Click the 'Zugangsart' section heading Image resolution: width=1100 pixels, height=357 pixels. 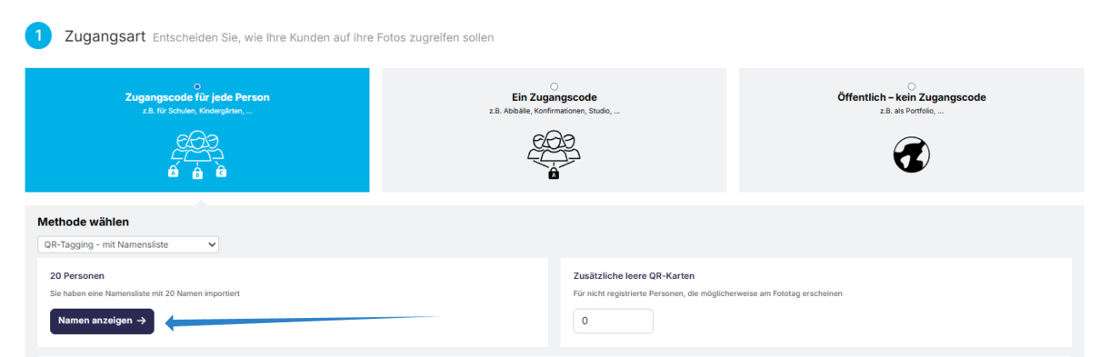104,37
